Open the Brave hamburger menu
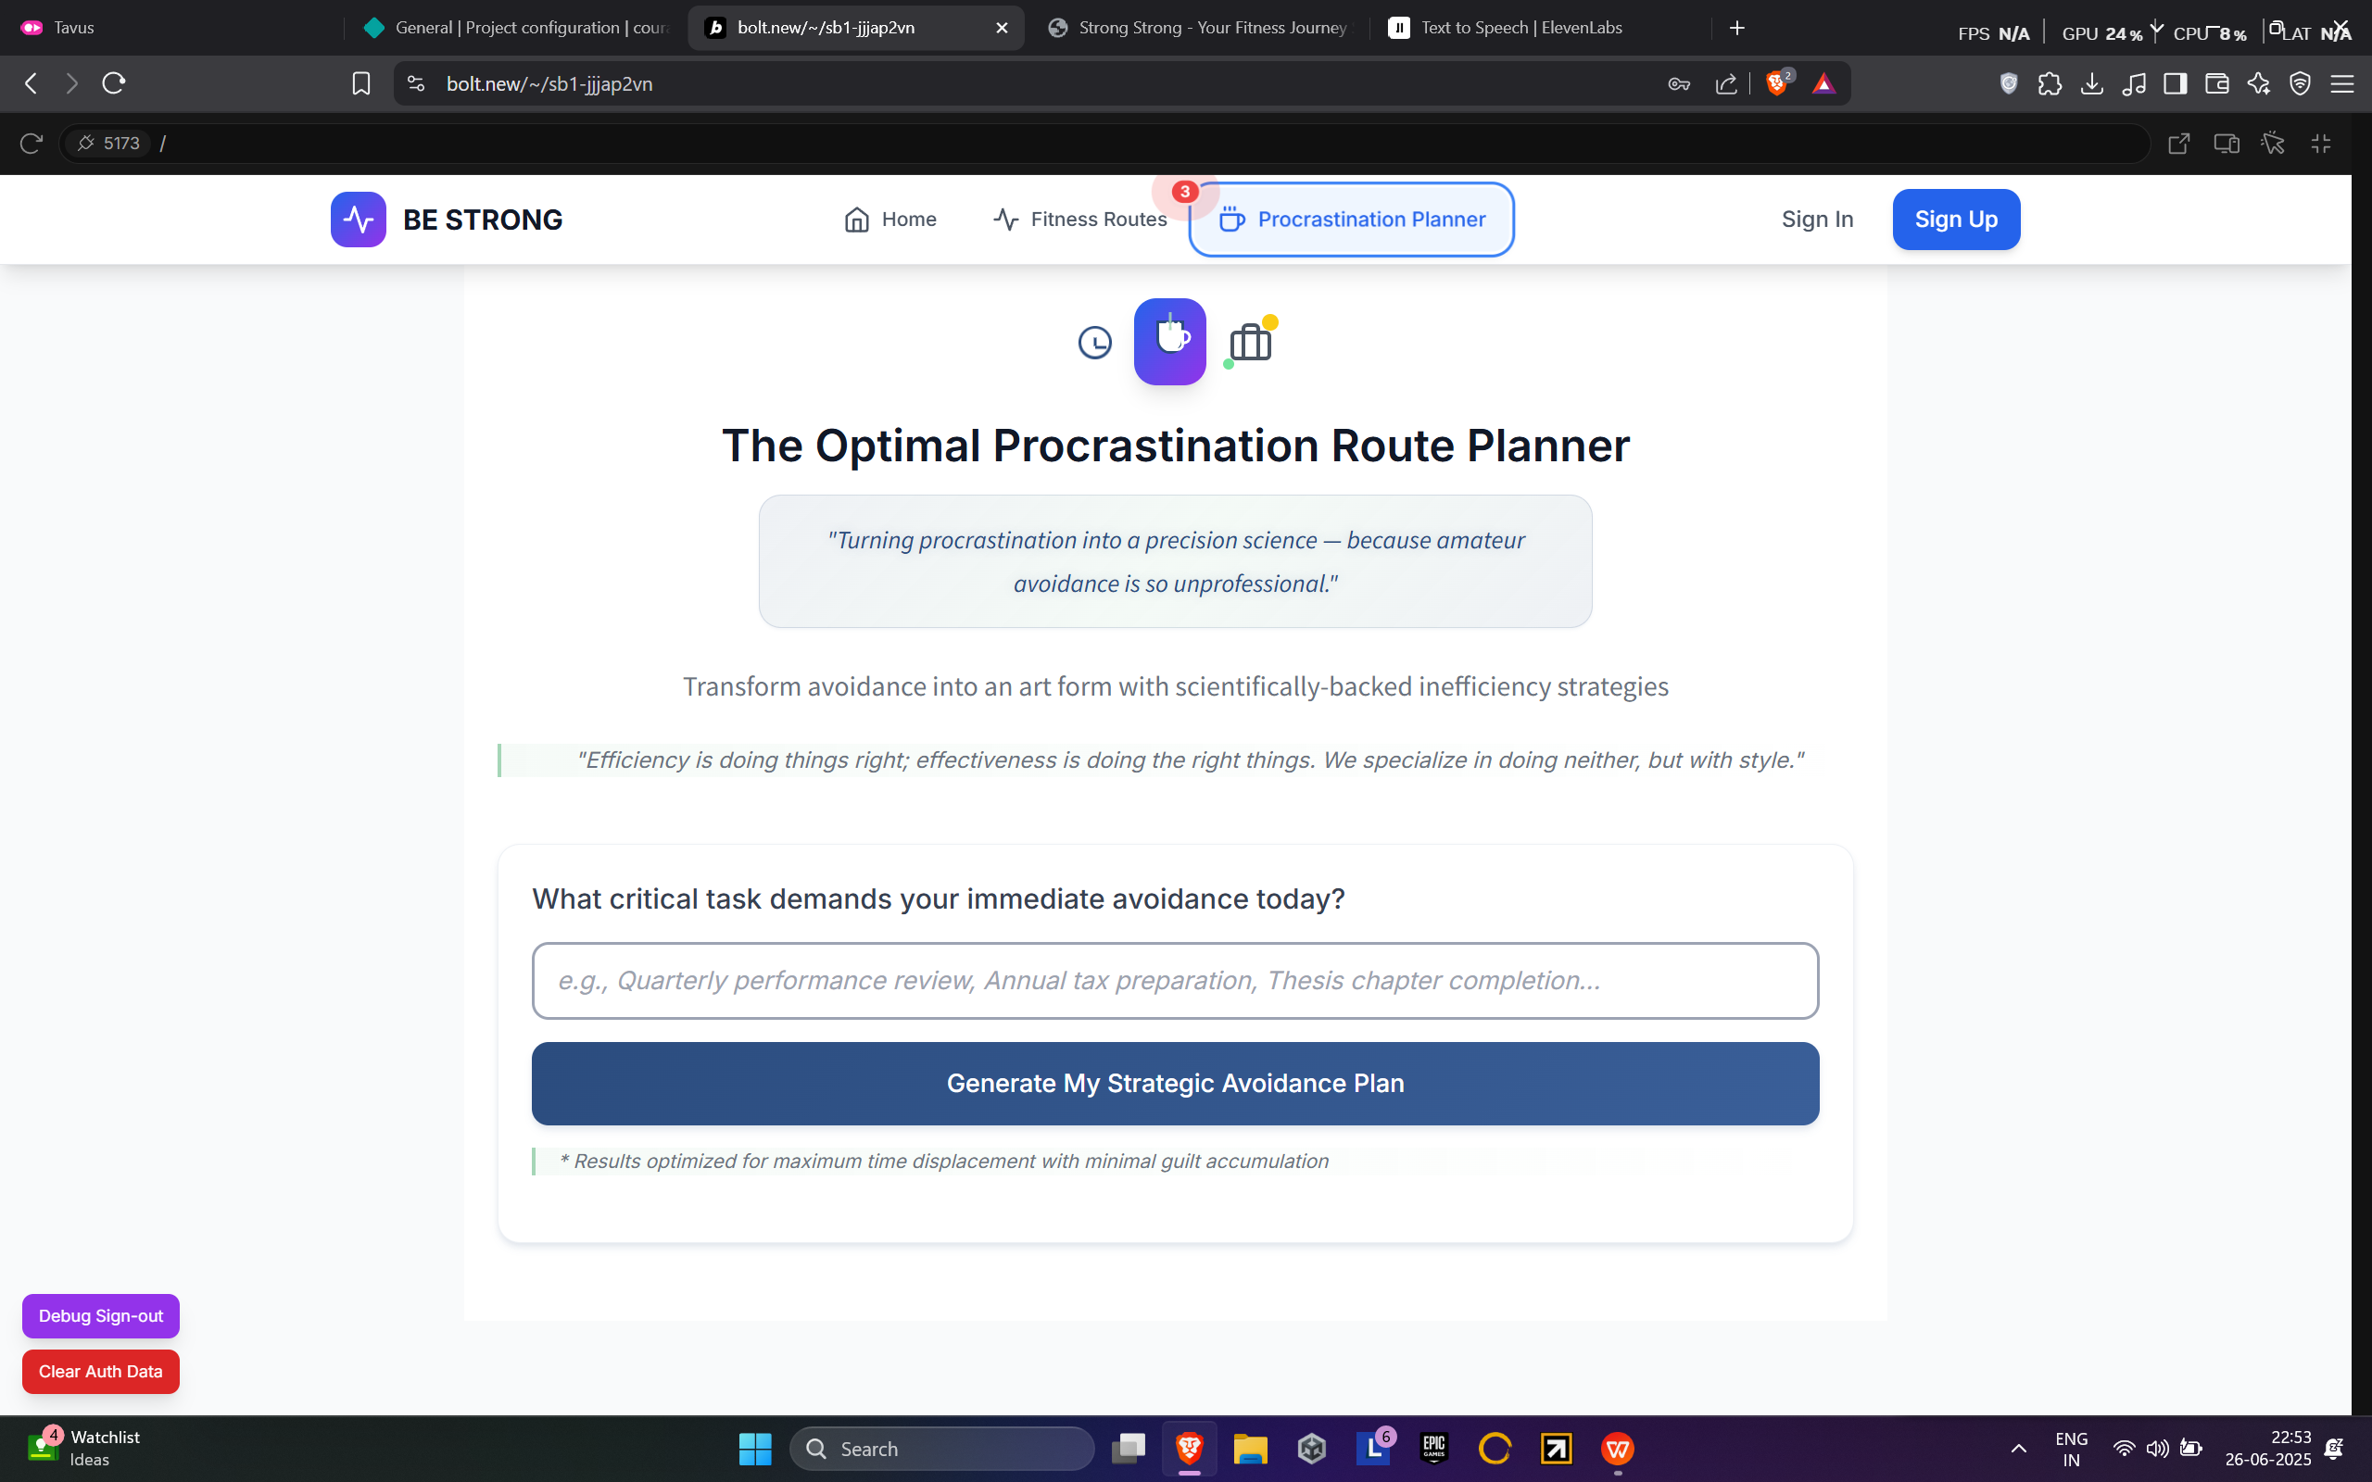 (x=2342, y=83)
